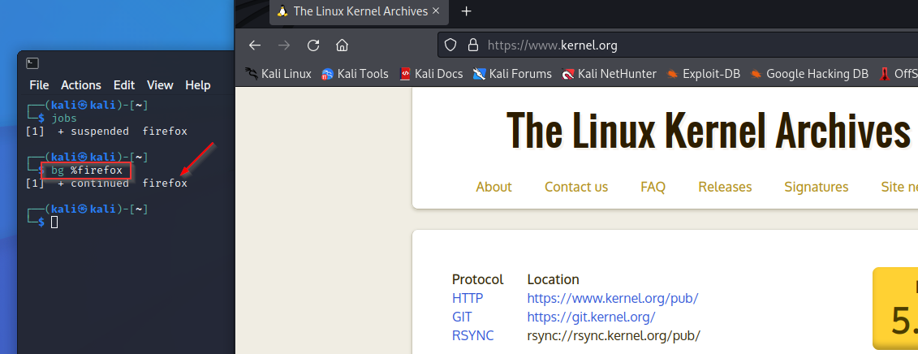
Task: Close the Linux Kernel Archives tab
Action: (x=436, y=11)
